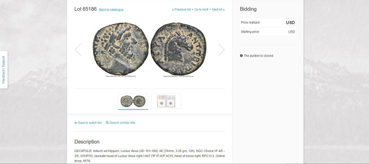This screenshot has width=369, height=164.
Task: Click the USD currency next to Starting price
Action: pyautogui.click(x=292, y=32)
